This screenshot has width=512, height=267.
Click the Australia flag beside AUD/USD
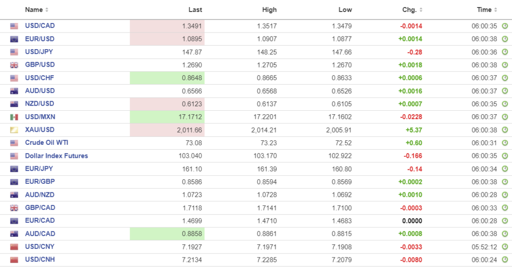[14, 91]
